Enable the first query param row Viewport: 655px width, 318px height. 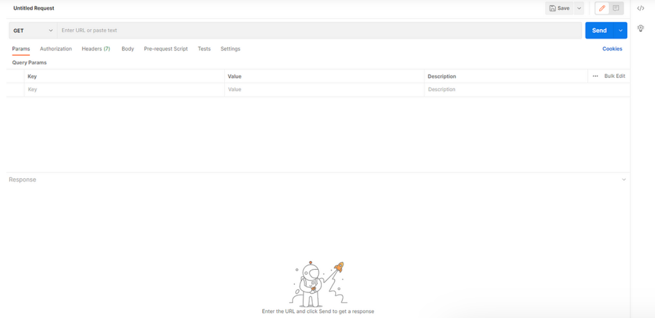(15, 89)
